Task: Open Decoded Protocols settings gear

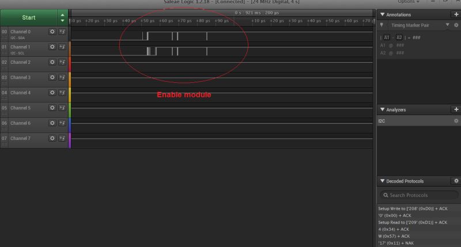Action: (x=456, y=181)
